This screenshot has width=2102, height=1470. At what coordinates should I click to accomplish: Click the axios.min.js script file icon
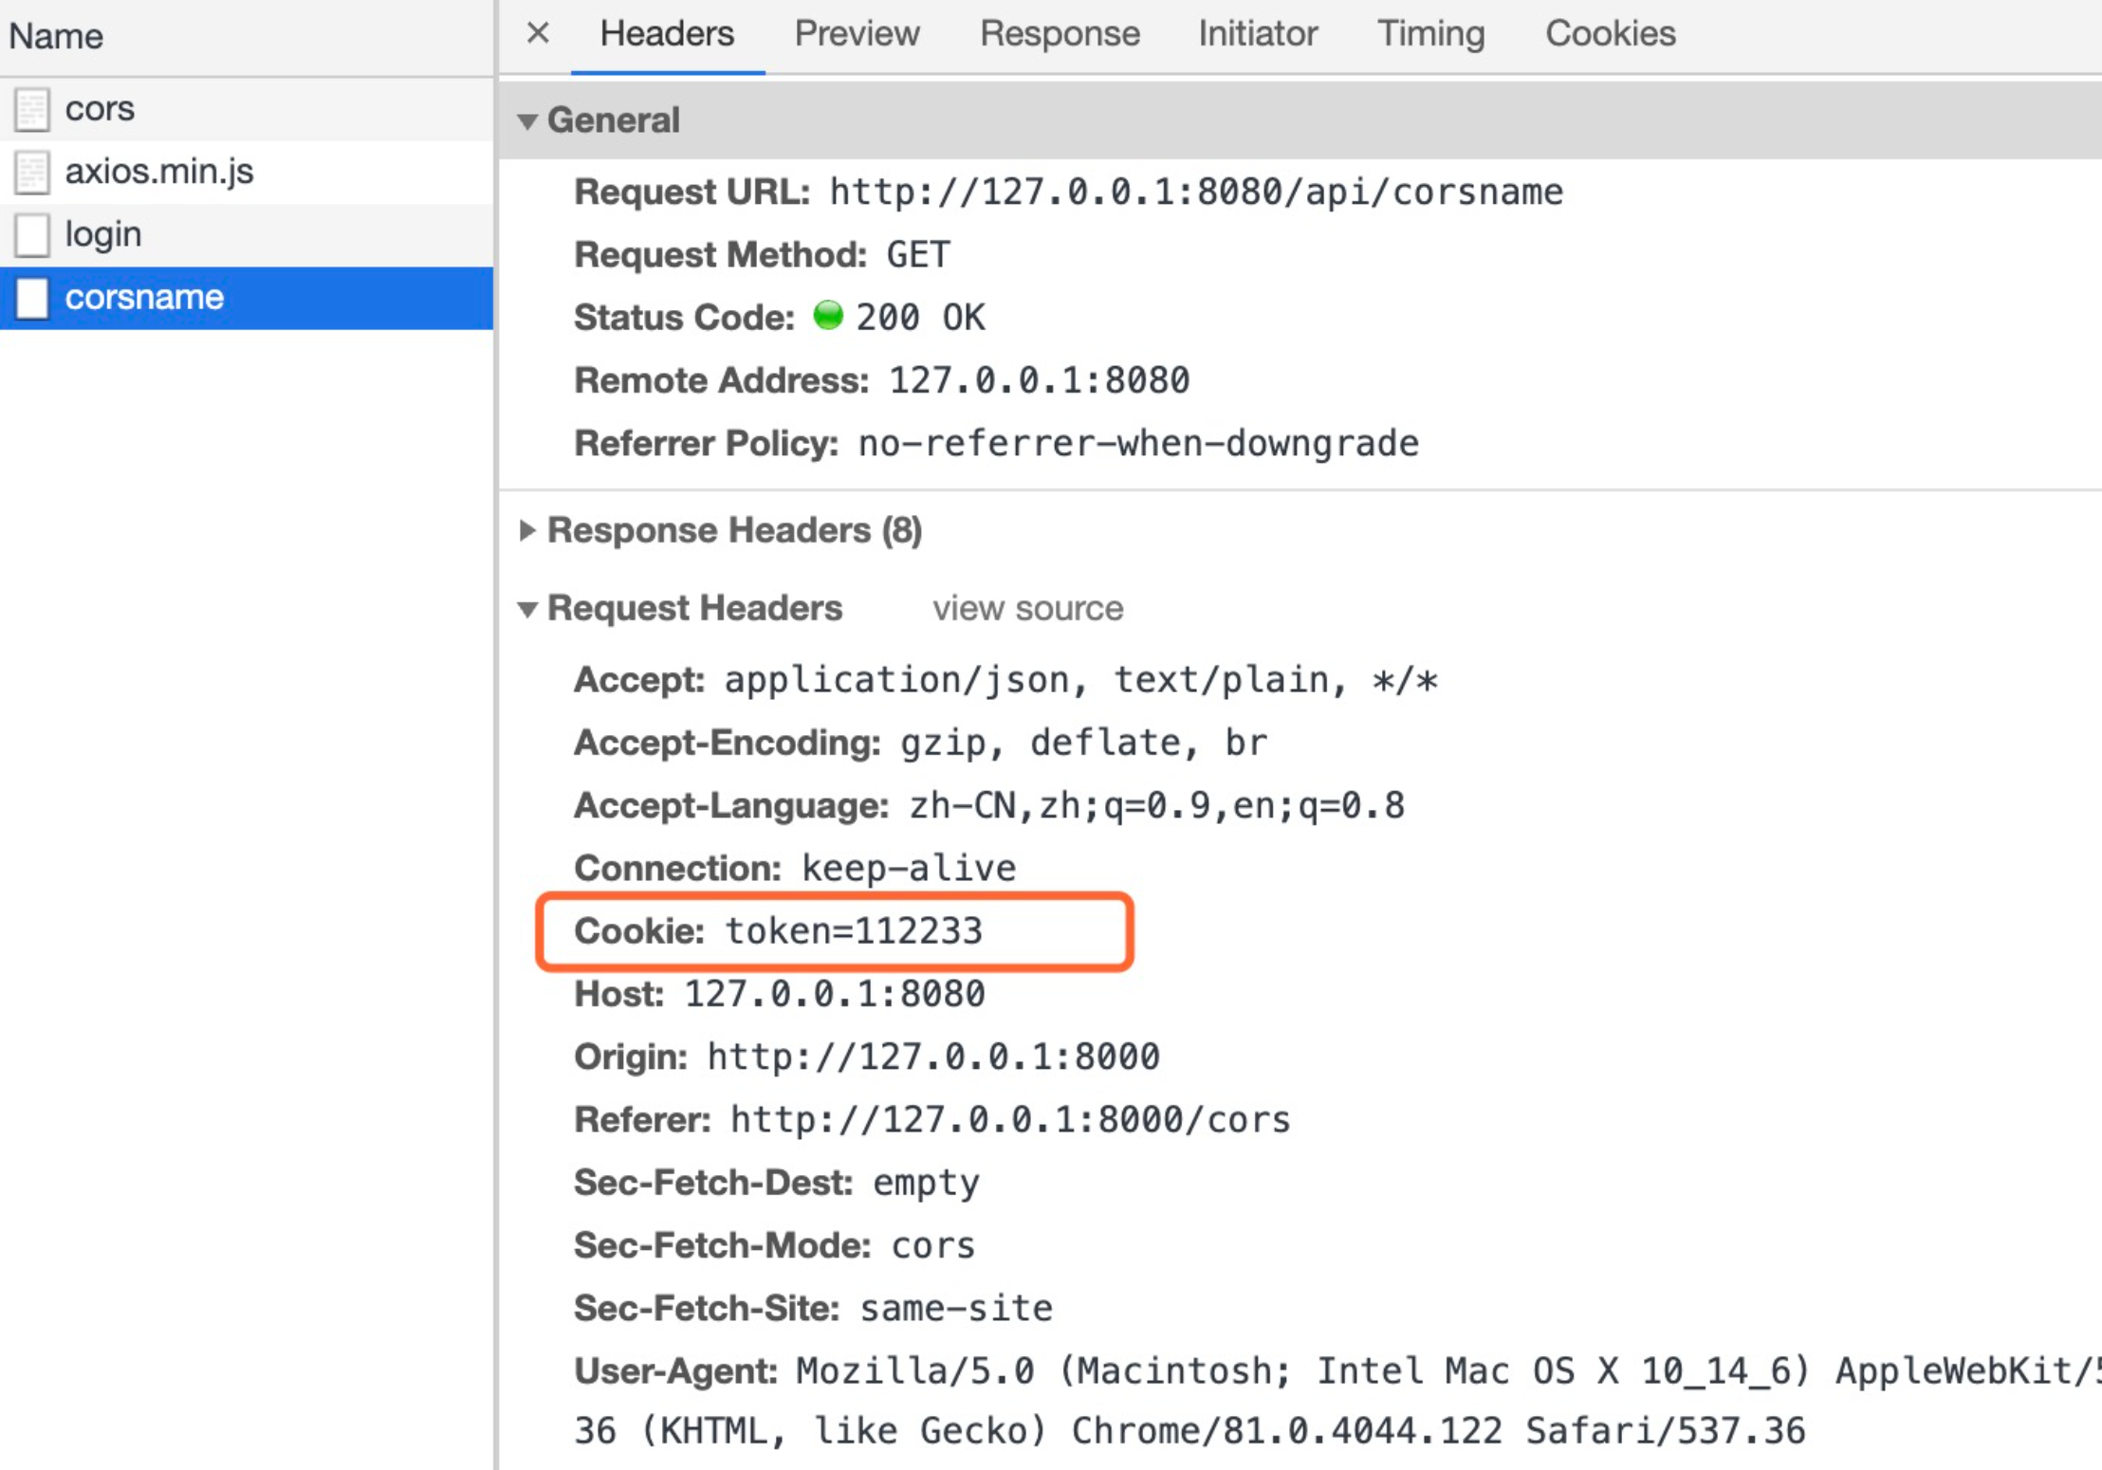click(x=32, y=173)
